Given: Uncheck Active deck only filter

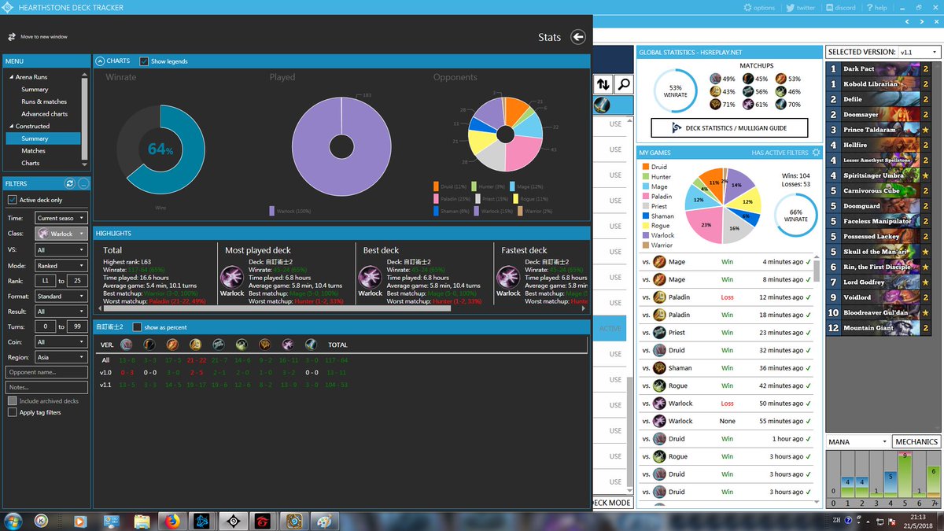Looking at the screenshot, I should point(12,200).
